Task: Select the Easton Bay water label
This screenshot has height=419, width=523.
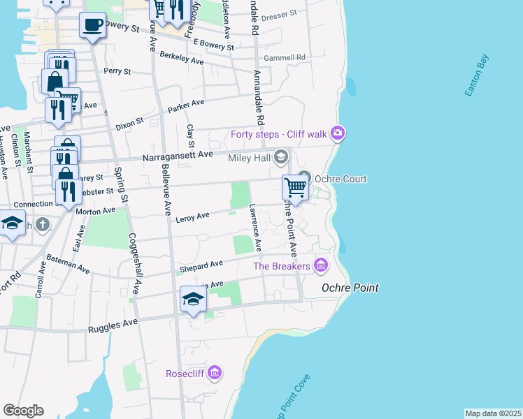Action: [477, 75]
